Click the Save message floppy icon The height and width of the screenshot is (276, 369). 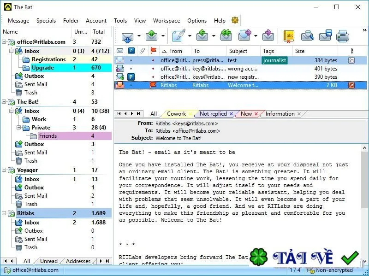pos(325,36)
